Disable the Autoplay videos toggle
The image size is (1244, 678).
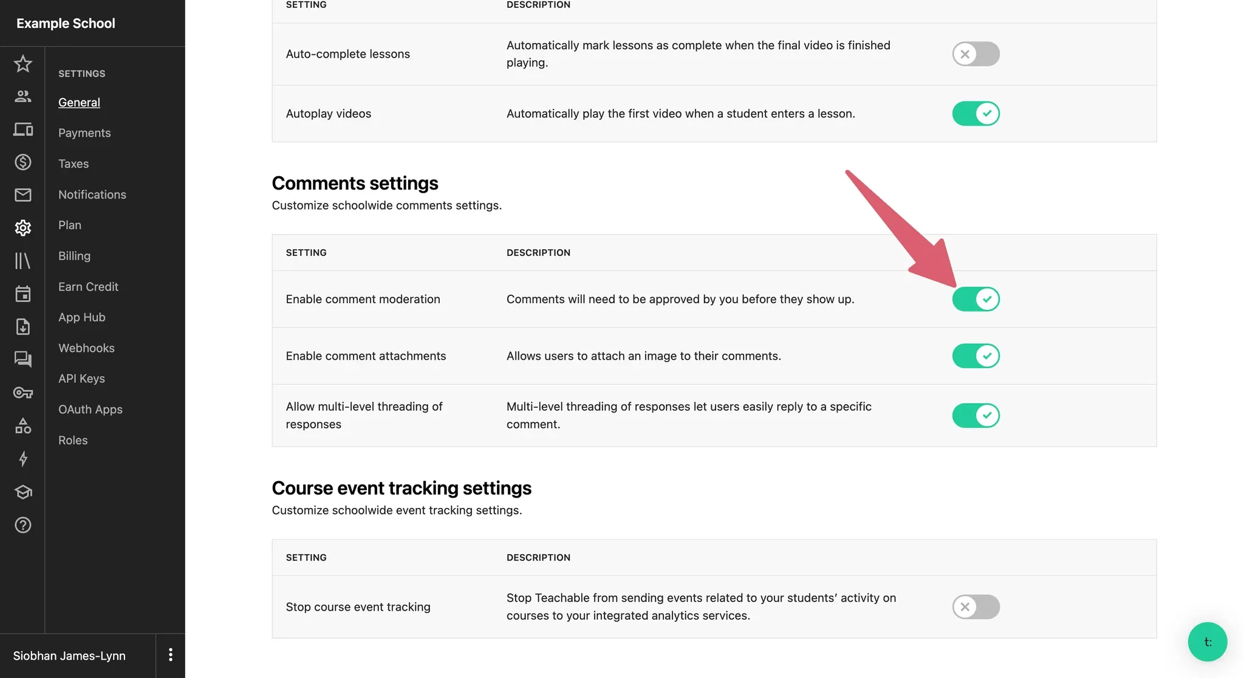point(976,113)
